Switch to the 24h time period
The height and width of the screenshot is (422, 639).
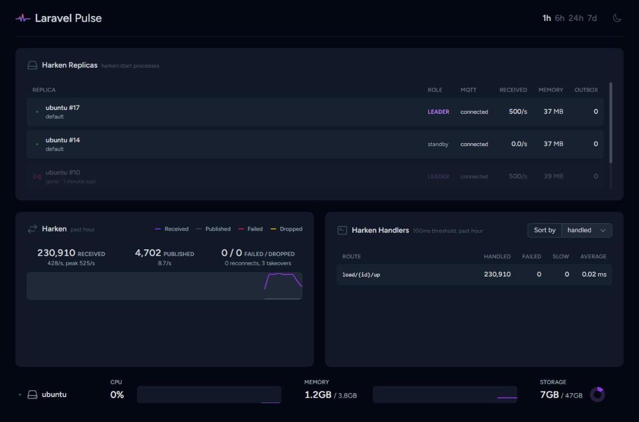(576, 18)
